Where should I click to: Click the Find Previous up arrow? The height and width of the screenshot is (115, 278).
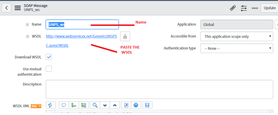pos(115,105)
